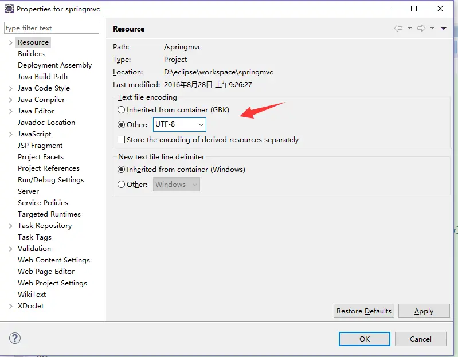
Task: Toggle Store the encoding of derived resources
Action: tap(121, 139)
